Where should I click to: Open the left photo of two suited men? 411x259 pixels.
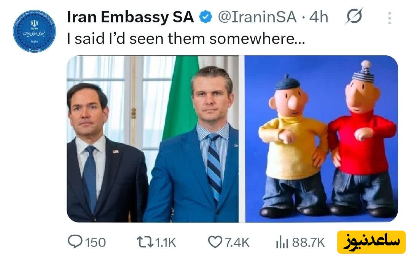pyautogui.click(x=153, y=139)
